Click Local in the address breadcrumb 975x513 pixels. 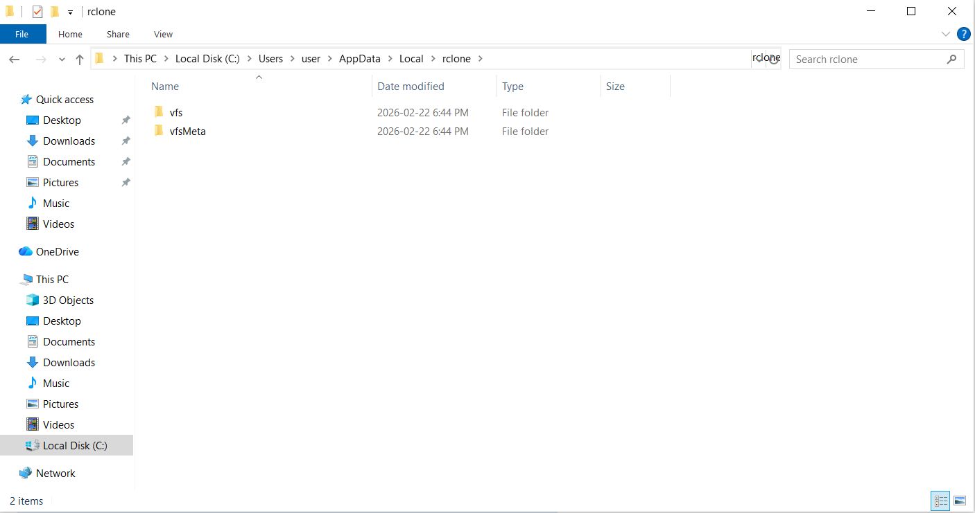click(411, 59)
